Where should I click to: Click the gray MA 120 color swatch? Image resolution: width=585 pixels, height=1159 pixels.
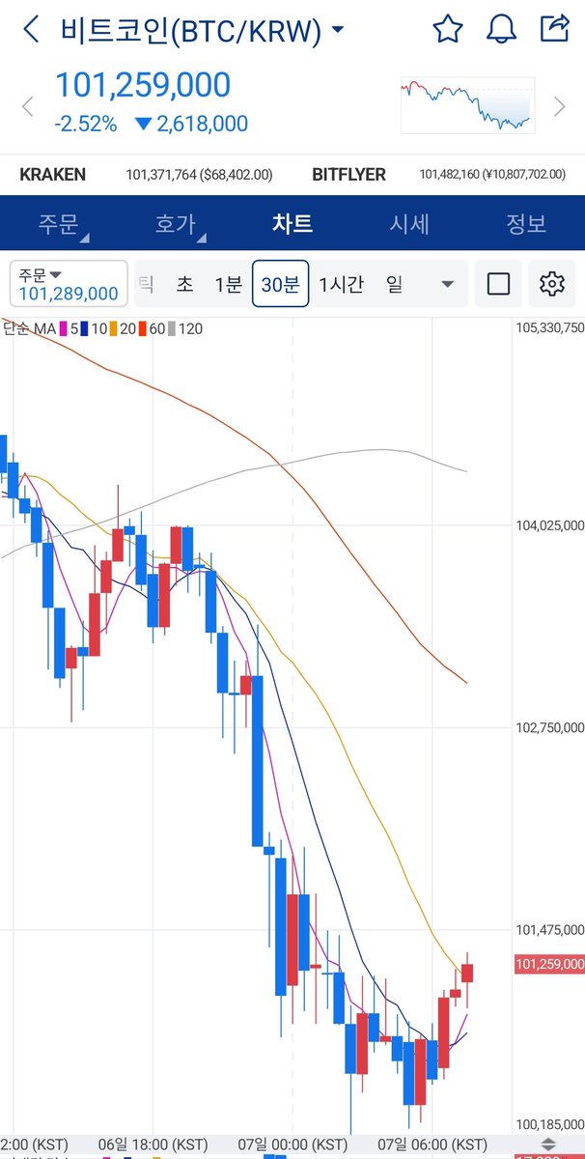172,329
